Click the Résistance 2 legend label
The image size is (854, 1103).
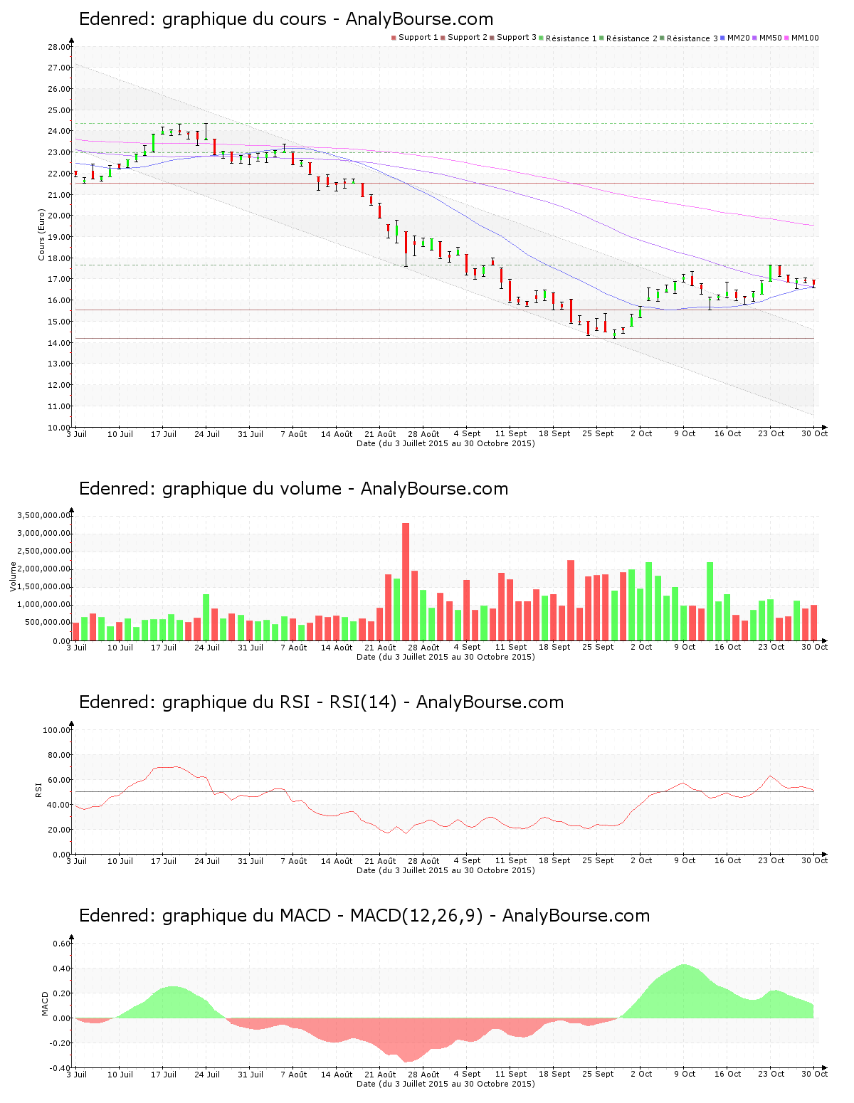click(x=632, y=38)
